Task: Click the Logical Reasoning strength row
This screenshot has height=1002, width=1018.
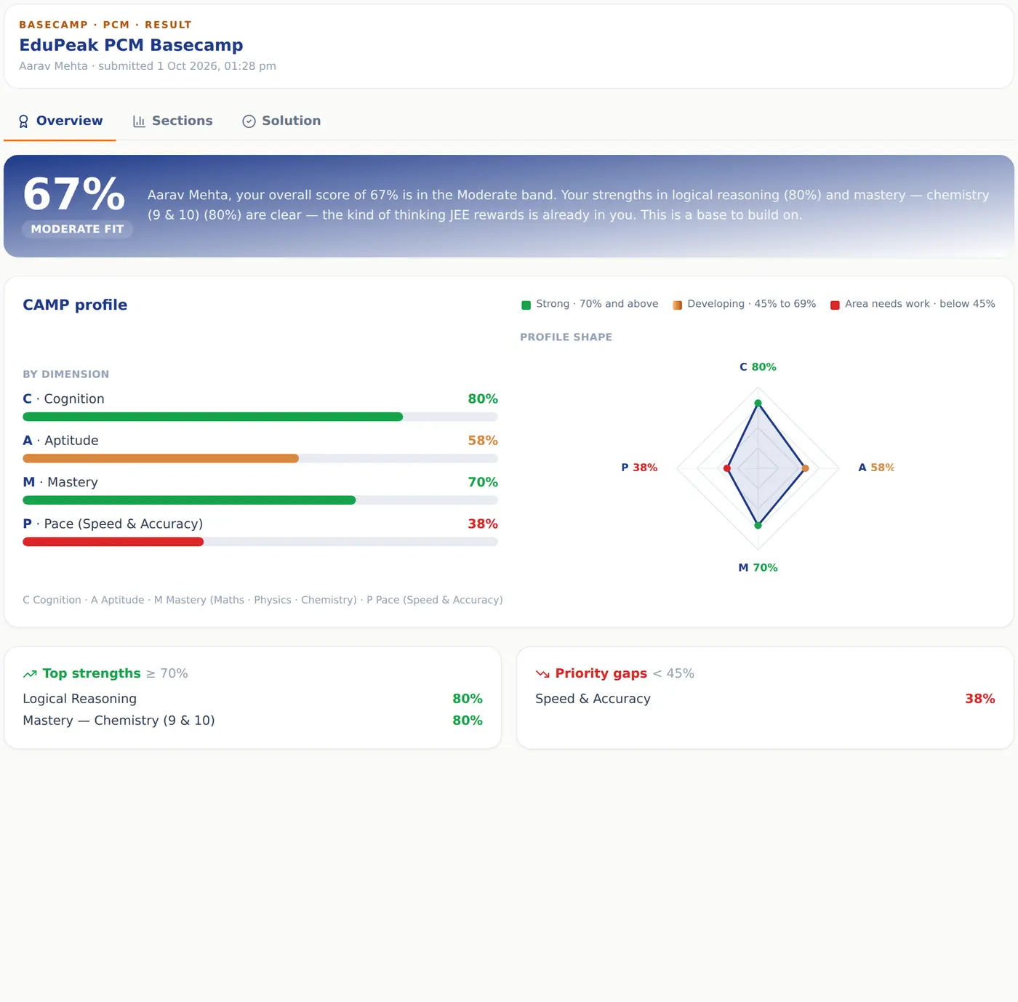Action: [x=252, y=699]
